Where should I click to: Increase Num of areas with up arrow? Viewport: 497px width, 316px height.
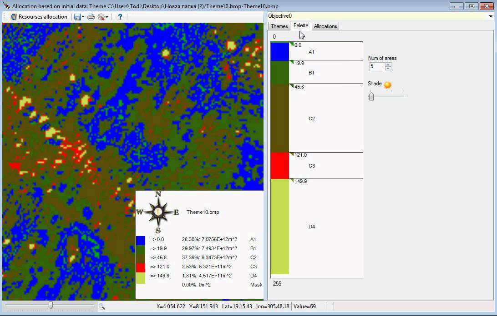click(x=388, y=65)
